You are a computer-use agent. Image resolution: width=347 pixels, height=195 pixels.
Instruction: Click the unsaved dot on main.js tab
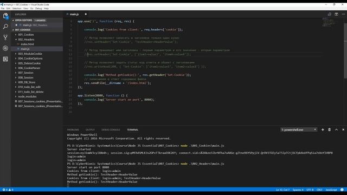click(x=86, y=14)
